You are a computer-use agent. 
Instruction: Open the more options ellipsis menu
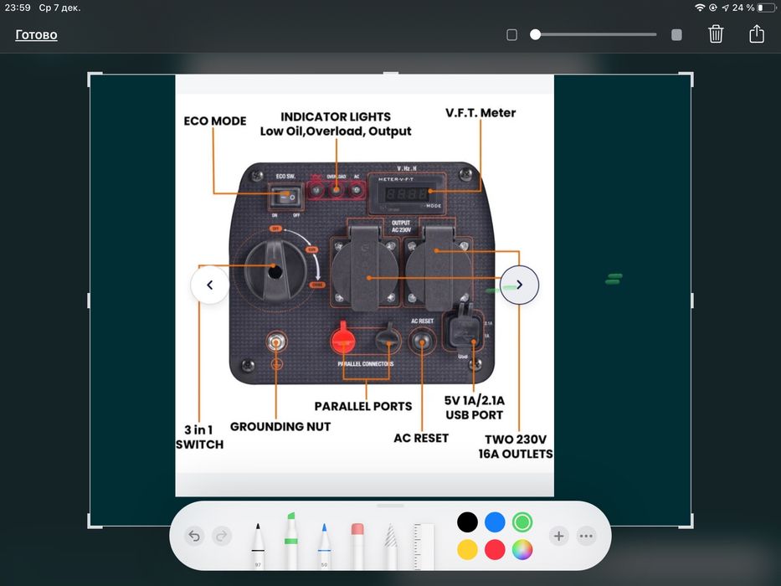click(x=586, y=536)
